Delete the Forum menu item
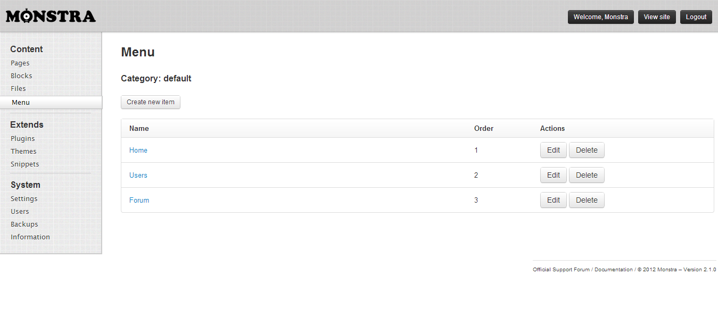Screen dimensions: 718x333 coord(587,200)
